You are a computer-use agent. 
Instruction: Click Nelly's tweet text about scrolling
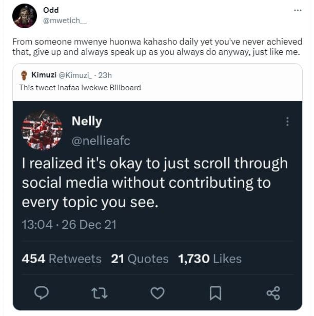point(154,183)
